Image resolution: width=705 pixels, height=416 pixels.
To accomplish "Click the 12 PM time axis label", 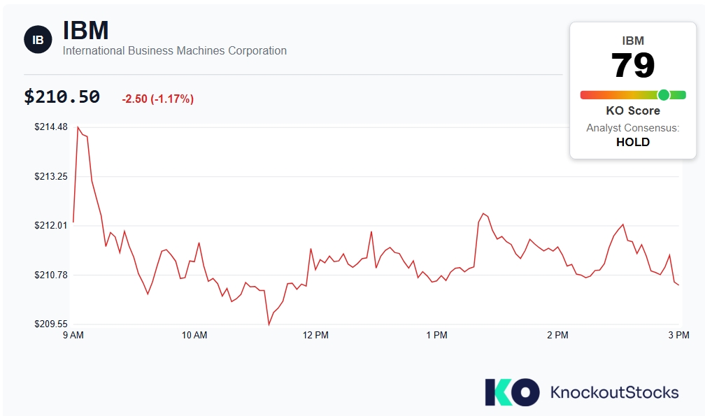I will coord(315,335).
